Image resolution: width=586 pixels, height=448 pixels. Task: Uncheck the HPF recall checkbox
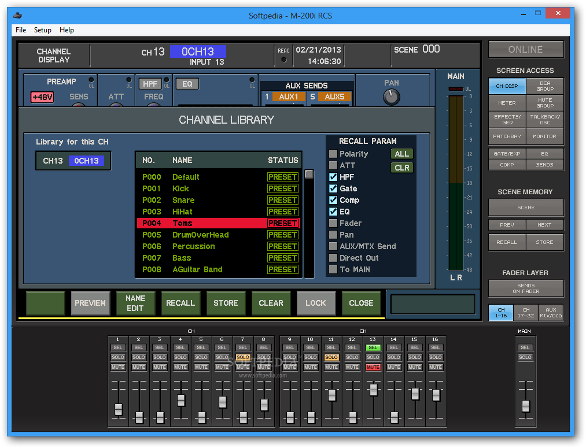(x=333, y=177)
